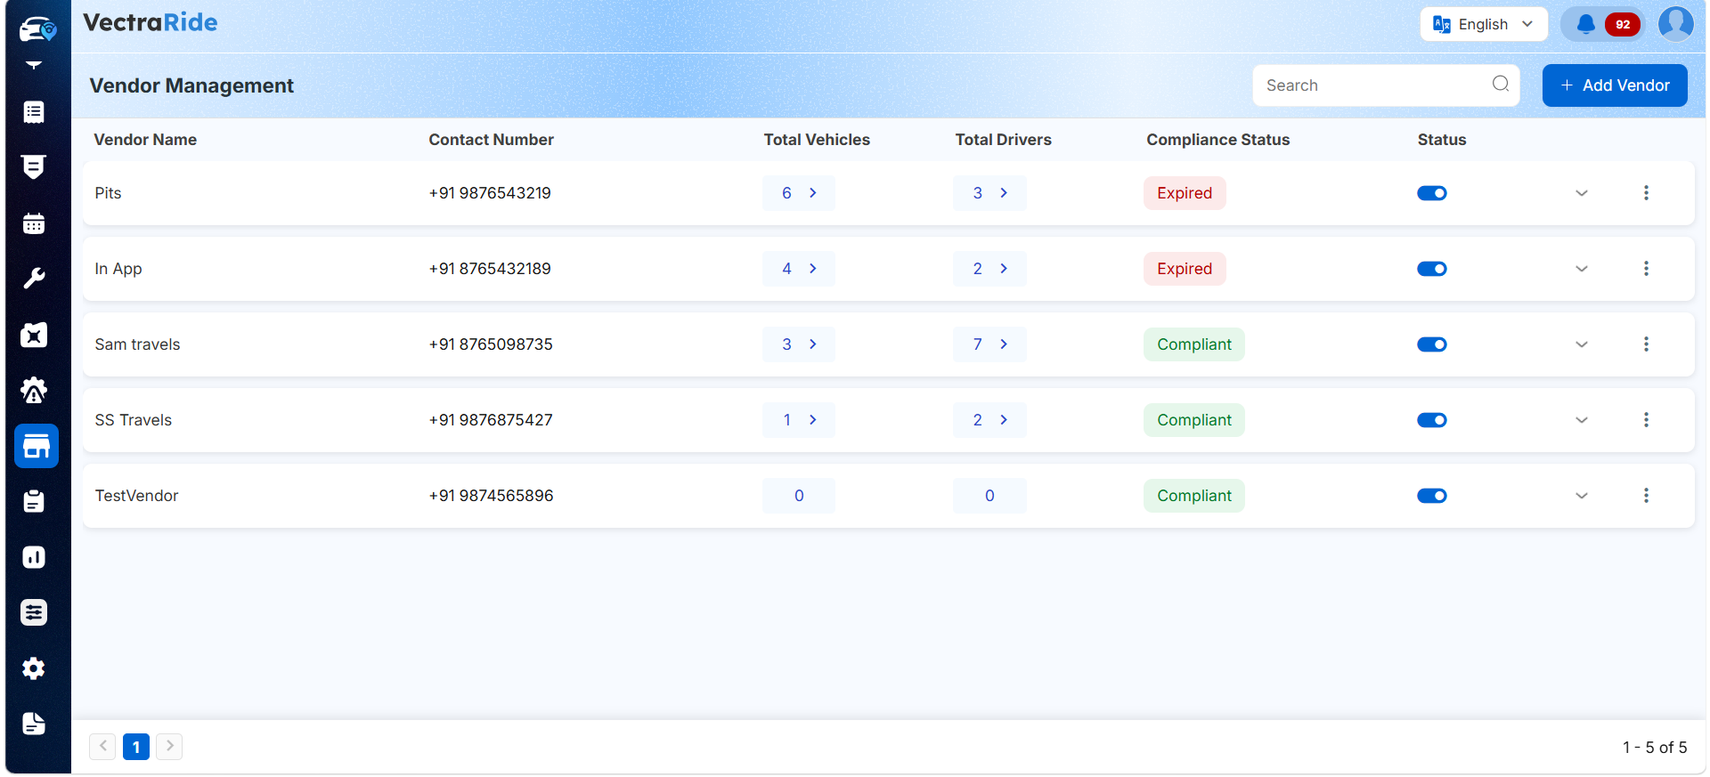Toggle the status switch for Sam travels
Screen dimensions: 1710x777
1432,344
